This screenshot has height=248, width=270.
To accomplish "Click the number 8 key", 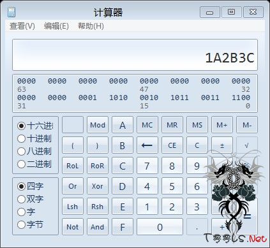I will pos(172,166).
